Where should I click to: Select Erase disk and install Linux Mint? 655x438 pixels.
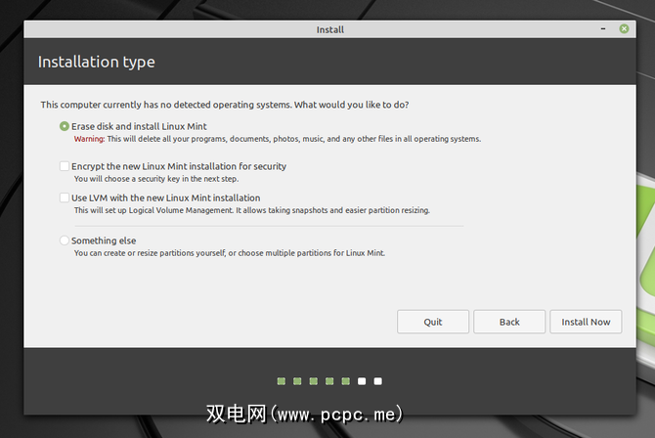click(65, 126)
